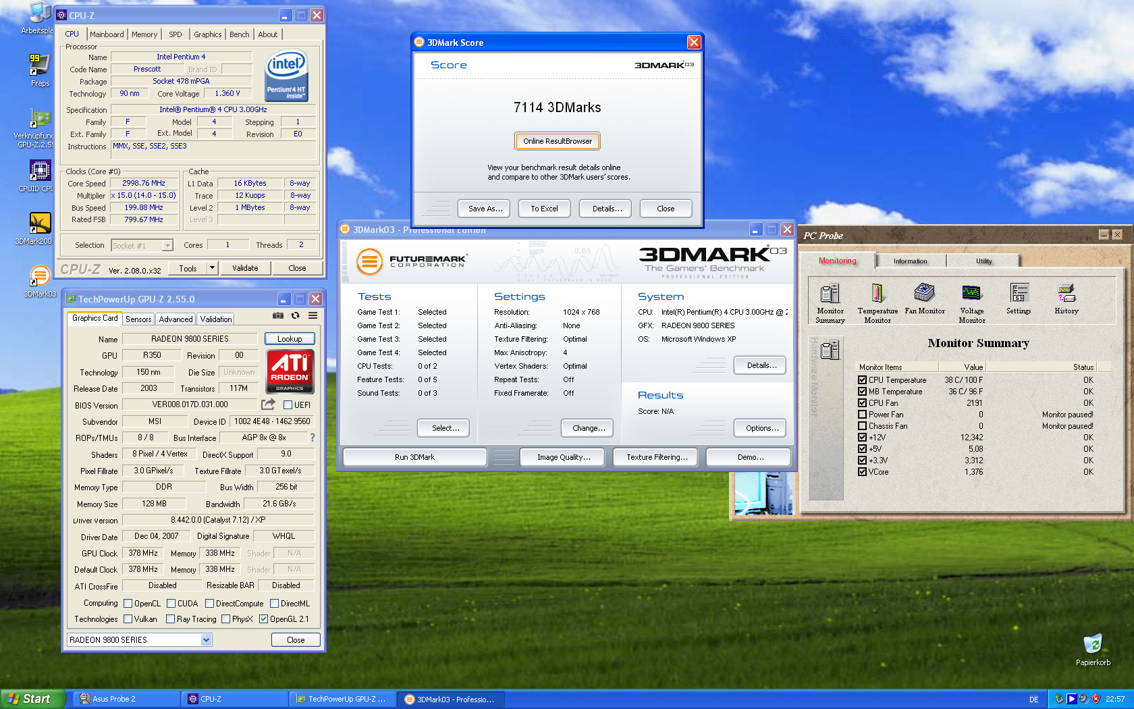Open History icon in PC Probe
This screenshot has width=1134, height=709.
click(x=1066, y=299)
